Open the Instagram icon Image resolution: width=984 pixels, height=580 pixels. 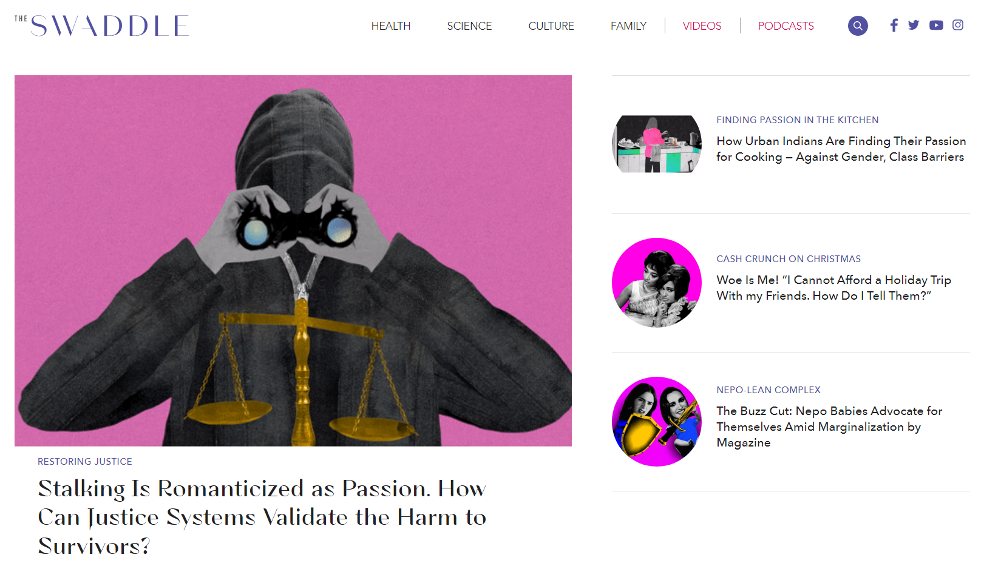point(958,25)
